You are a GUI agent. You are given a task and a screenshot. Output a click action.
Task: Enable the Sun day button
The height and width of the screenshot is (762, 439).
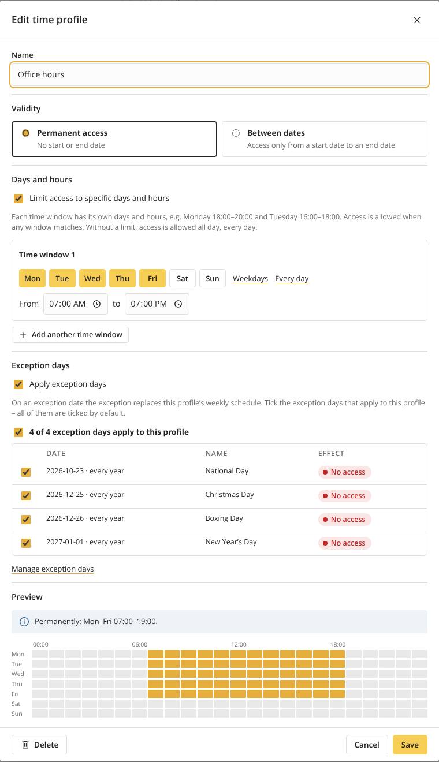[213, 278]
